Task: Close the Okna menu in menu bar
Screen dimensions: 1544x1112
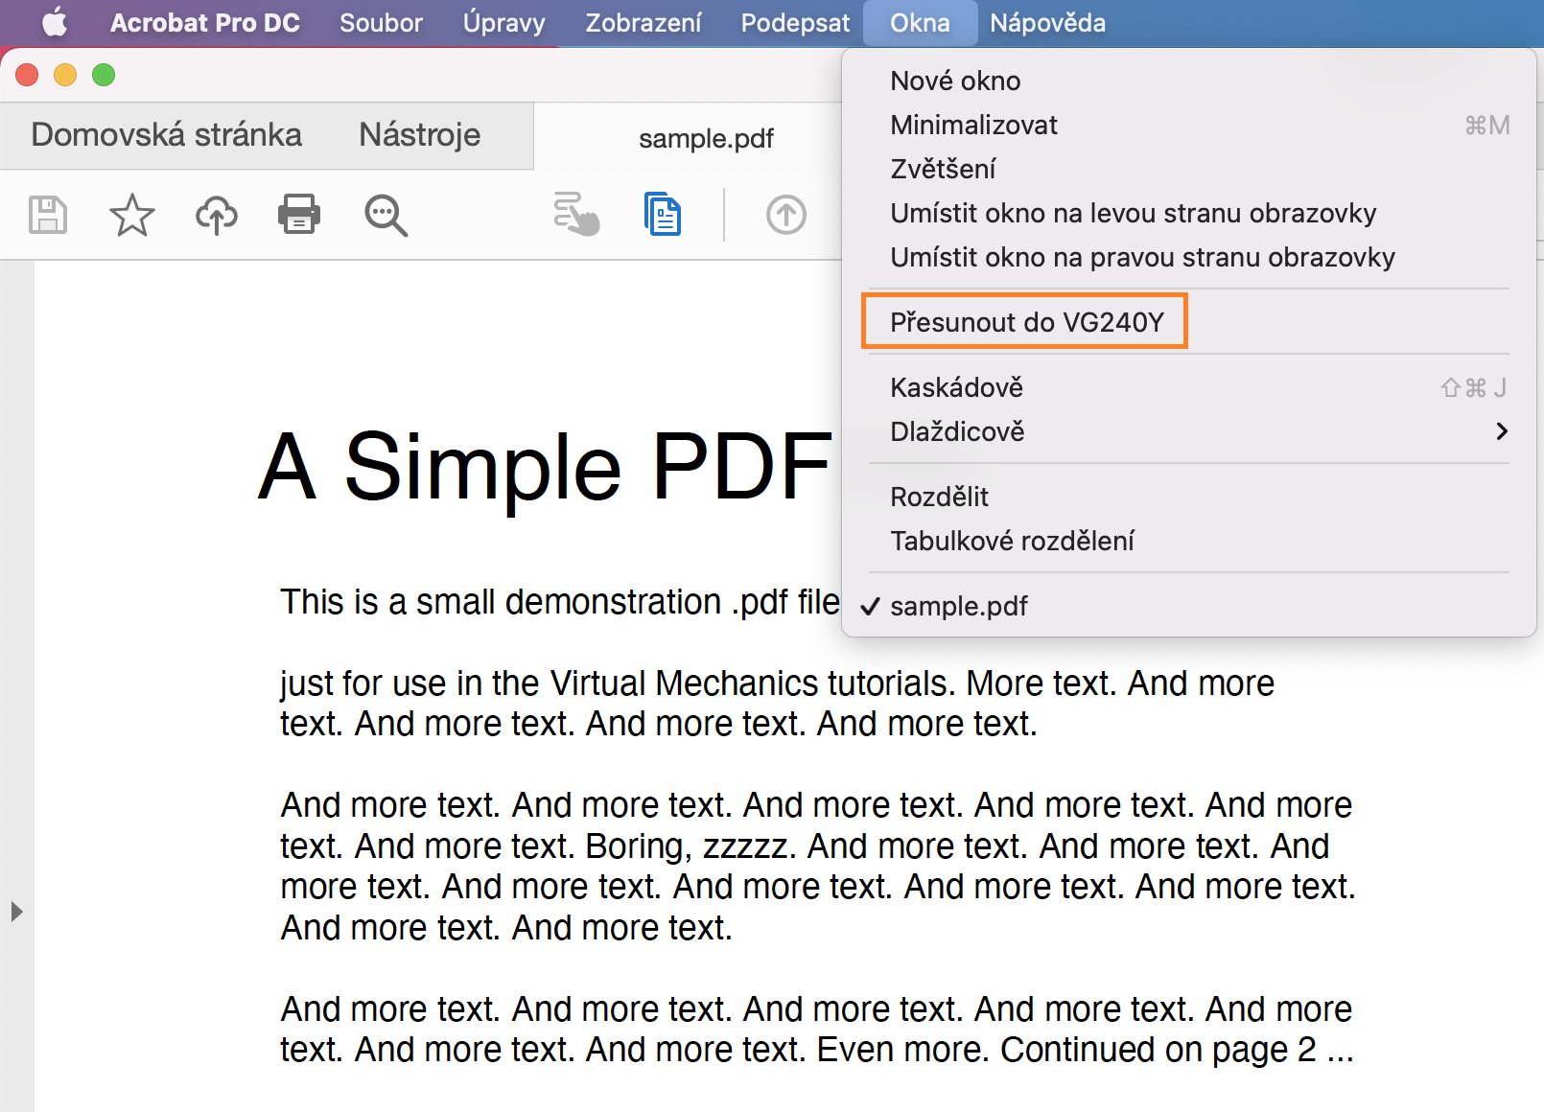Action: click(x=920, y=22)
